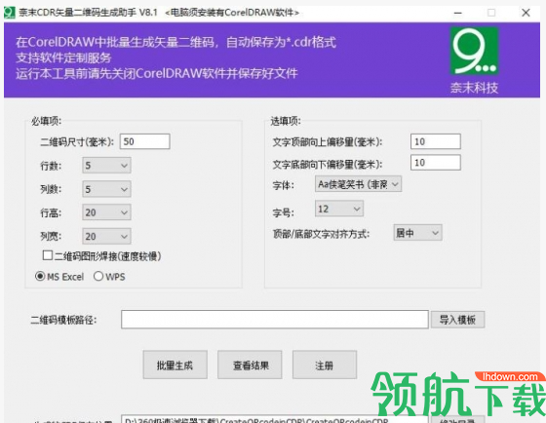Click the 批量生成 button

click(175, 365)
